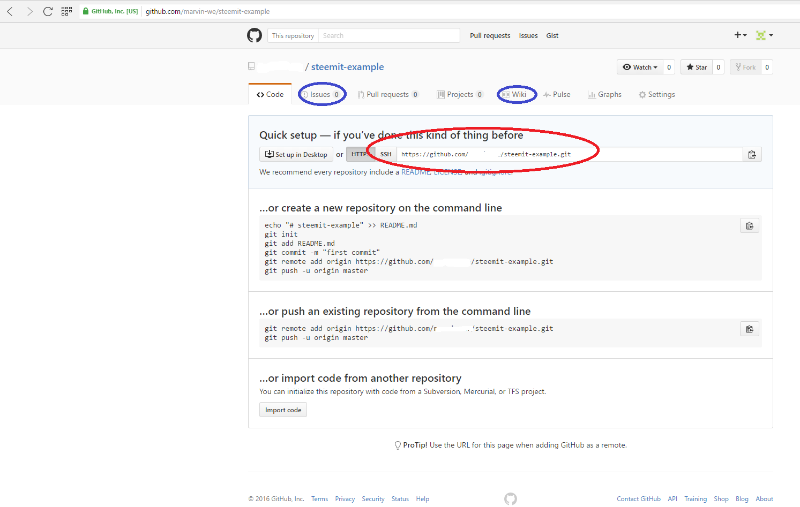
Task: Open the Help footer link
Action: [x=423, y=498]
